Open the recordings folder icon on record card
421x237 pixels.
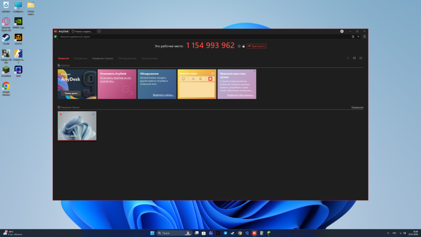(x=213, y=73)
